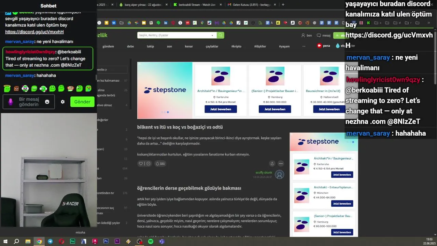The image size is (437, 246).
Task: Launch Photoshop from taskbar
Action: point(106,241)
